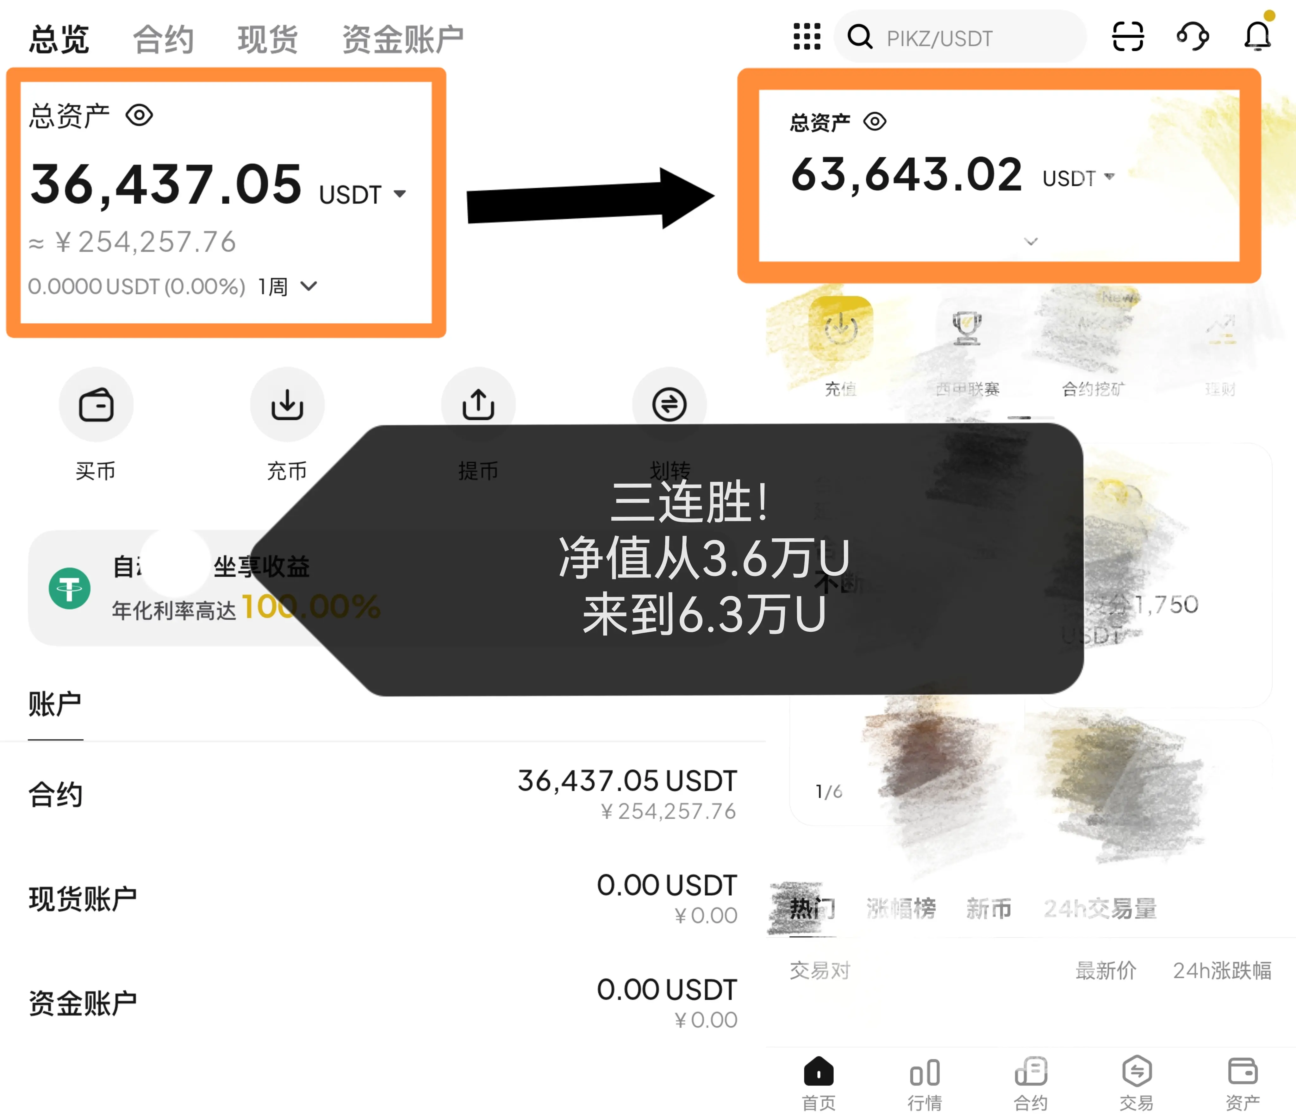1296x1120 pixels.
Task: Open the nine-dot grid menu icon
Action: [807, 36]
